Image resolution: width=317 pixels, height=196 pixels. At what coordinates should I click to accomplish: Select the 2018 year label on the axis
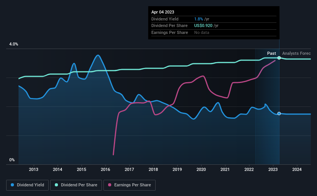tap(153, 169)
